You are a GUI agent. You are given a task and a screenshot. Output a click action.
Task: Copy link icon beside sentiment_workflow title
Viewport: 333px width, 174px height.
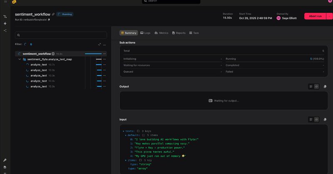pyautogui.click(x=53, y=14)
